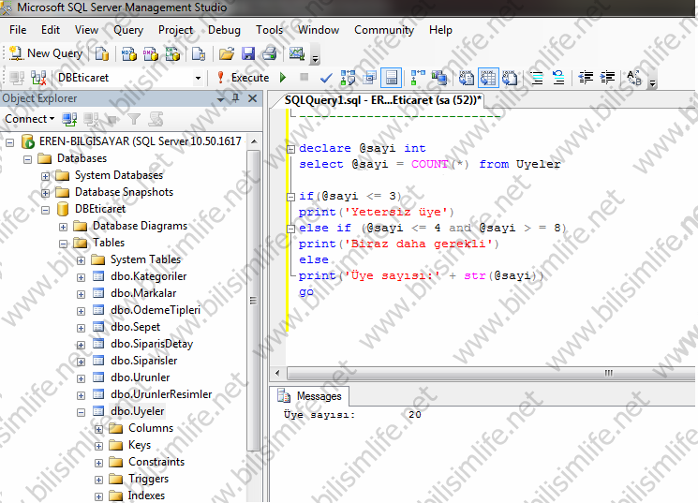Toggle auto-hide pin on Object Explorer

pos(236,98)
